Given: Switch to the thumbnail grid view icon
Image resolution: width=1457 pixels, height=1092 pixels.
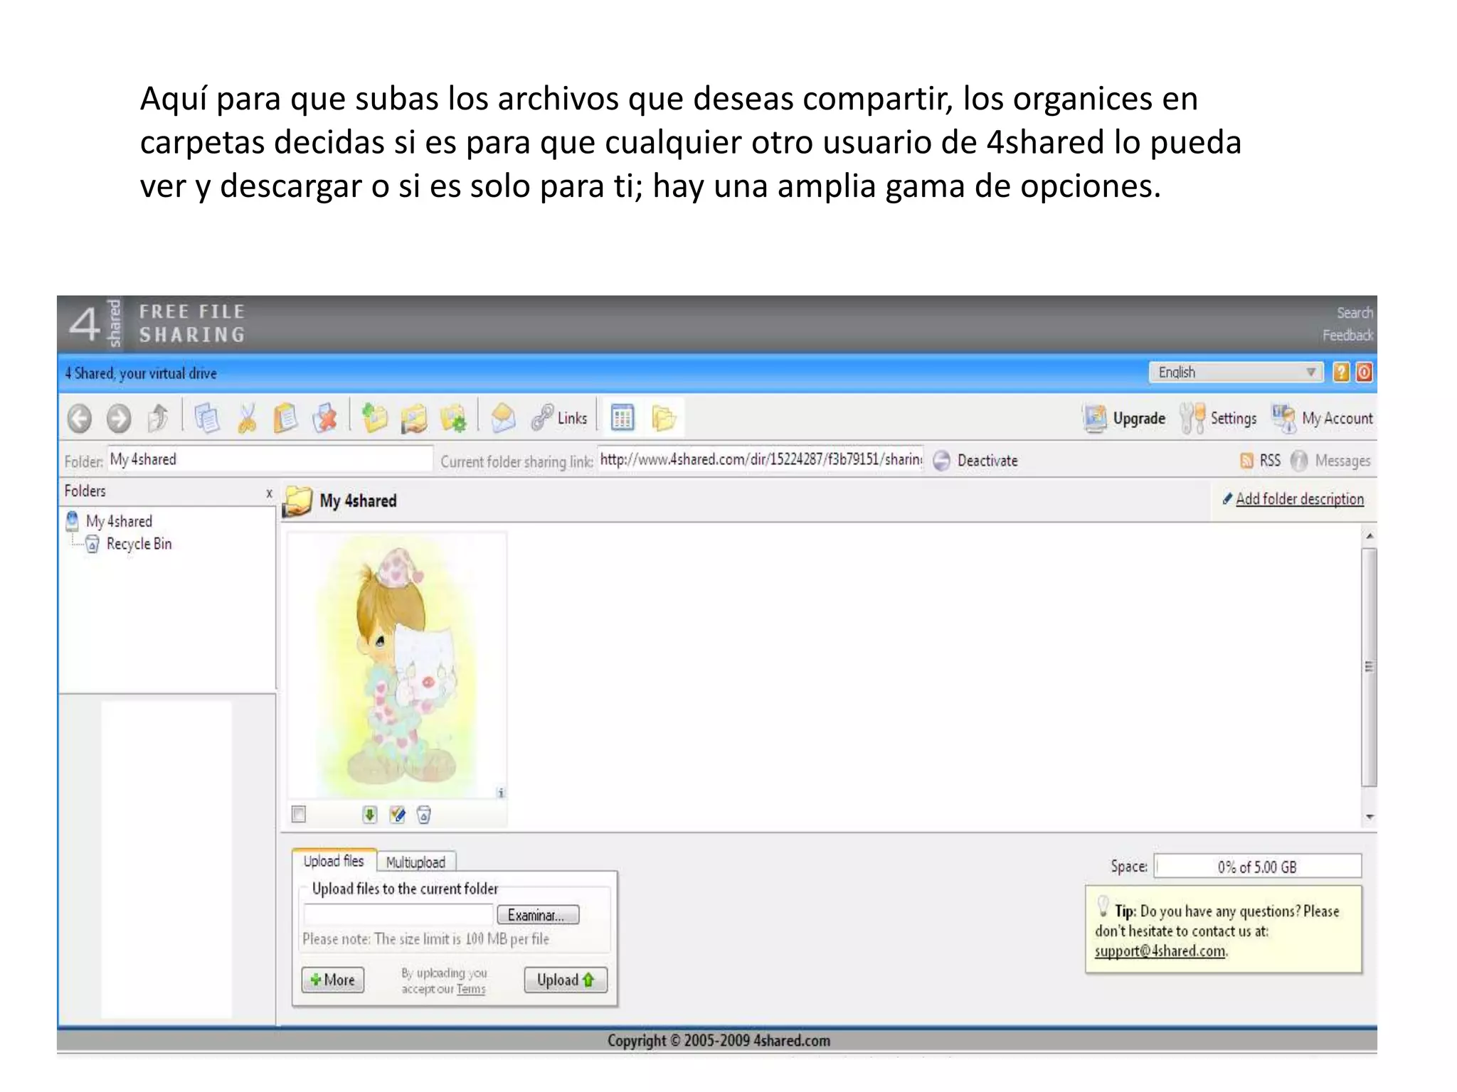Looking at the screenshot, I should [622, 418].
